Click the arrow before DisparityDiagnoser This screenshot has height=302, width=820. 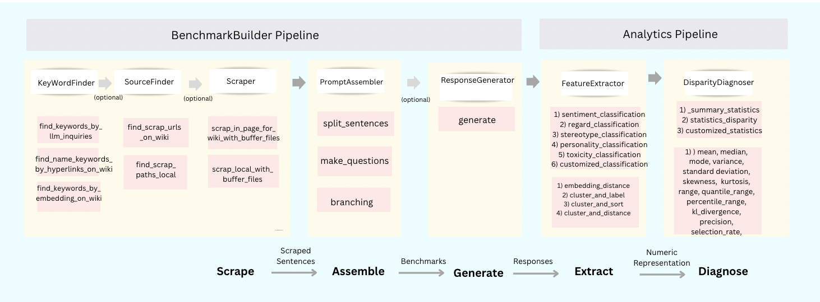tap(655, 78)
